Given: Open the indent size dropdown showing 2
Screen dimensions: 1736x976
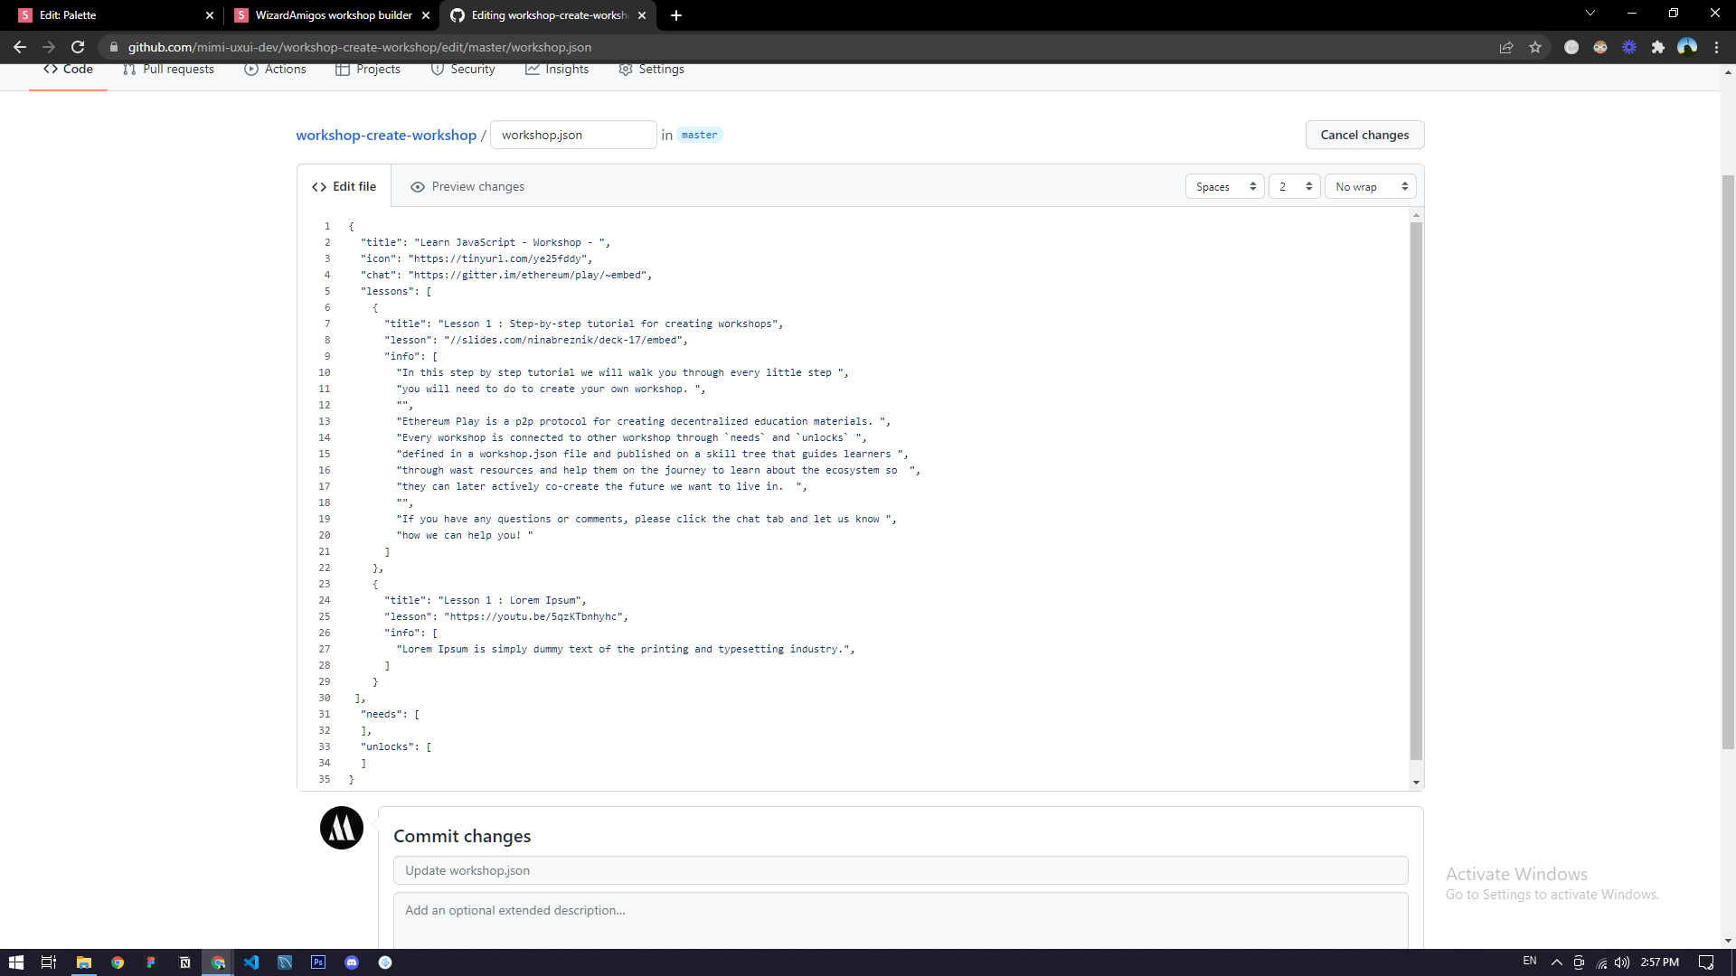Looking at the screenshot, I should [1294, 187].
